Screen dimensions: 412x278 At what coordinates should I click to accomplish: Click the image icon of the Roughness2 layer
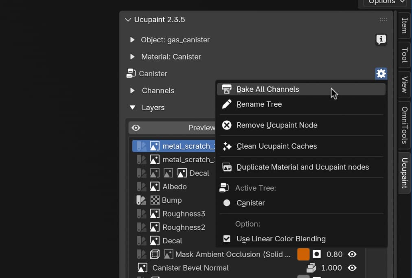point(155,227)
